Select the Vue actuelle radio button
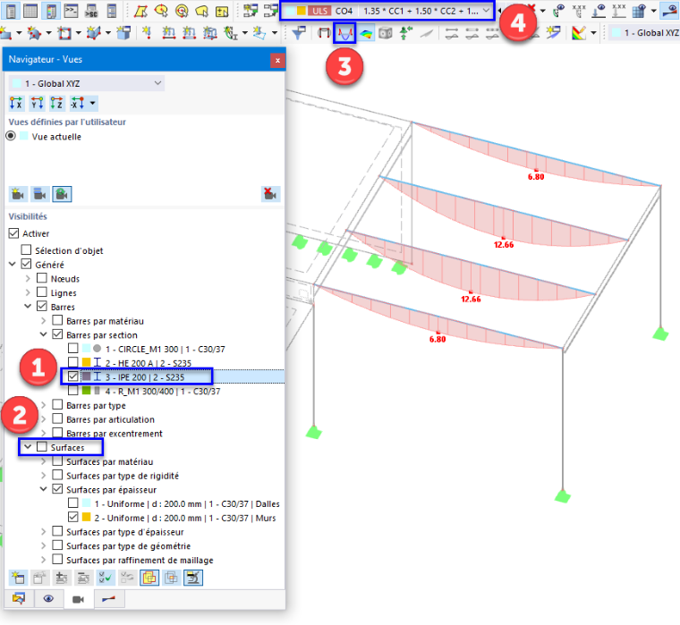This screenshot has width=680, height=625. tap(11, 136)
